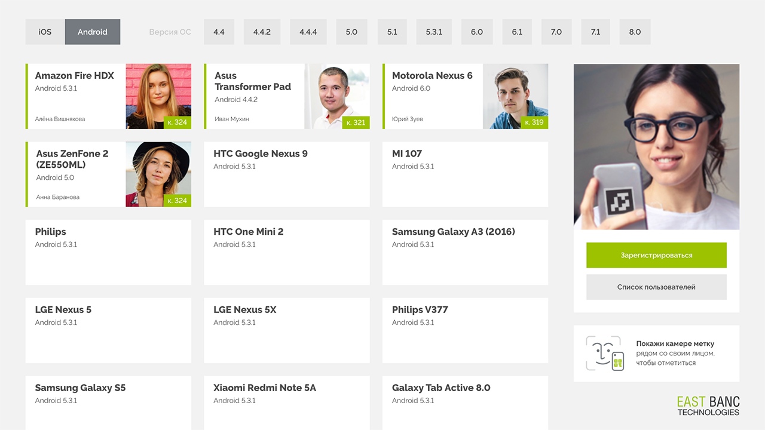Open the Список пользователей user list

click(656, 287)
